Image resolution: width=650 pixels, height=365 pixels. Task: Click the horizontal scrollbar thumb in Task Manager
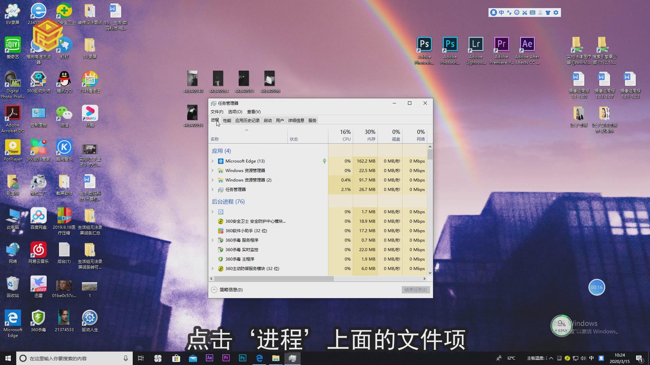274,279
